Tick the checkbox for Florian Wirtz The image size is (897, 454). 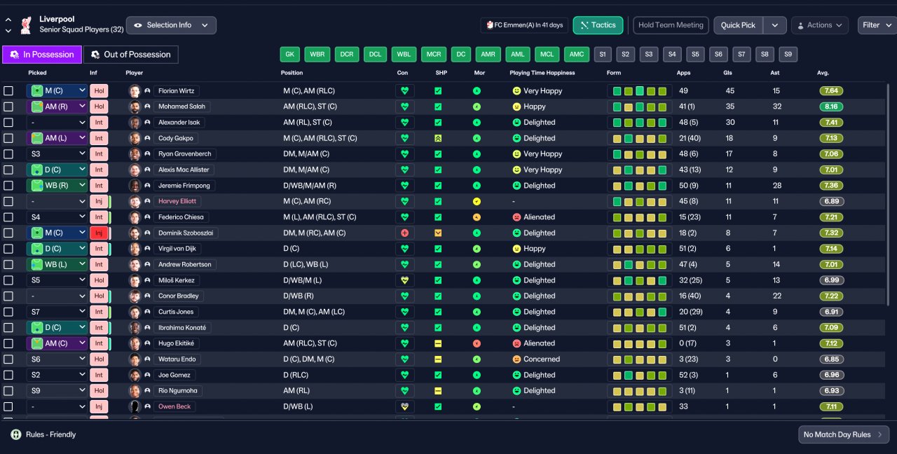coord(8,91)
